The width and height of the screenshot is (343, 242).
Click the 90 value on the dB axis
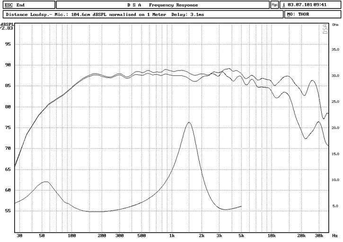coord(8,65)
